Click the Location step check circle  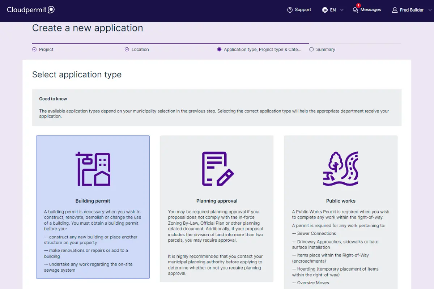(x=127, y=49)
